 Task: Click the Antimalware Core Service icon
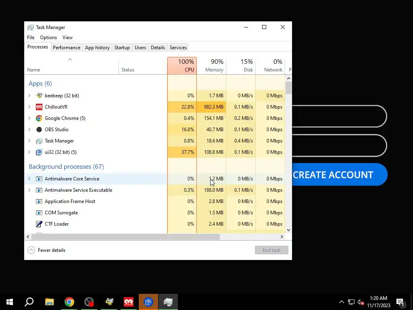coord(39,179)
